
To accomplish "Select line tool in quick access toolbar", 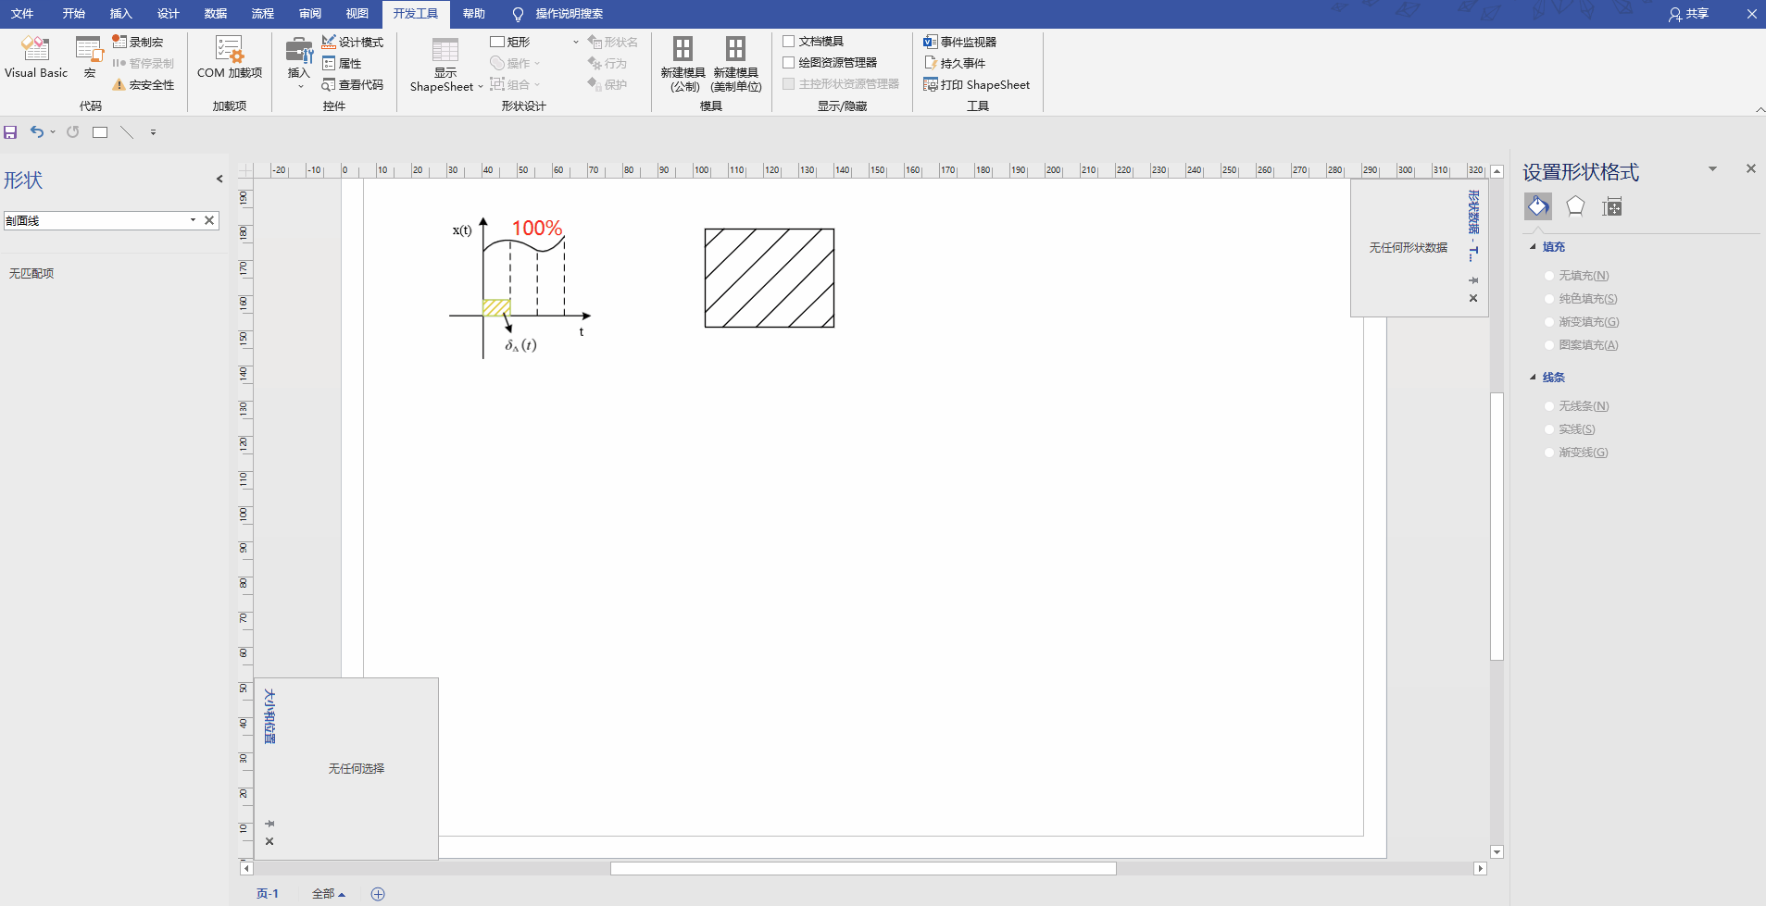I will tap(127, 132).
